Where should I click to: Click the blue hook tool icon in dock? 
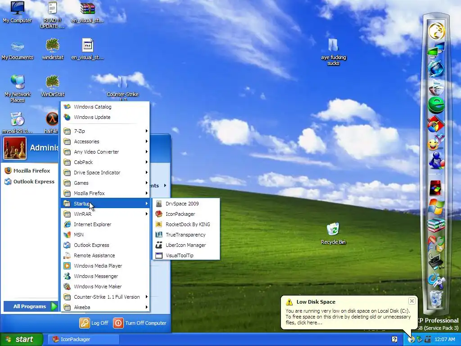[x=436, y=281]
